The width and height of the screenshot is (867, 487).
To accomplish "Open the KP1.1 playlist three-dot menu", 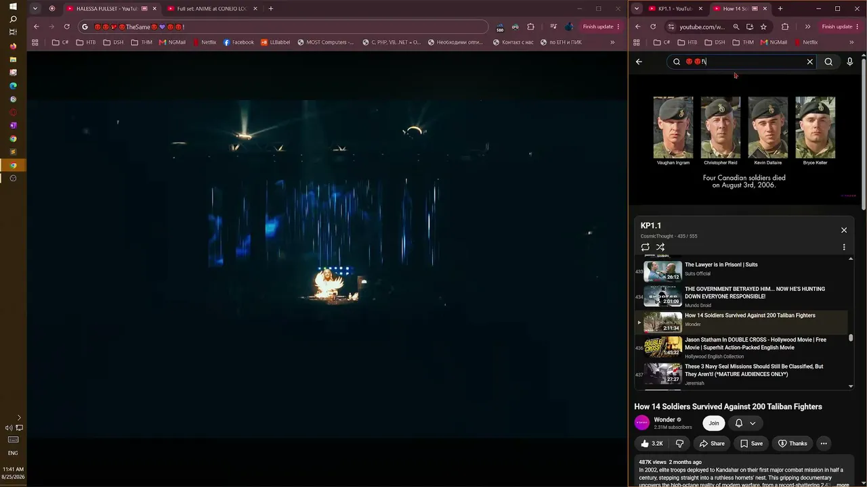I will click(x=844, y=248).
